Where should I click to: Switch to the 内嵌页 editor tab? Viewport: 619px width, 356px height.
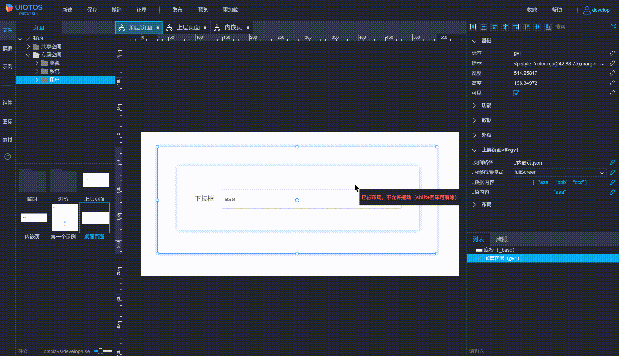[232, 28]
